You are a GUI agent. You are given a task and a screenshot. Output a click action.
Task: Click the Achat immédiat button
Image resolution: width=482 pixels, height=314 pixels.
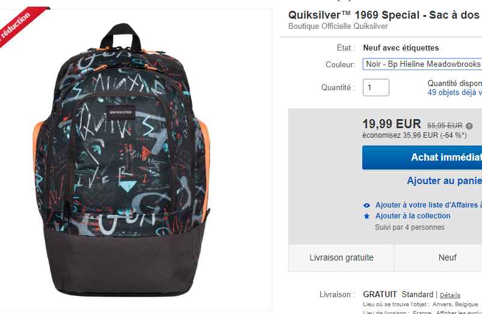[x=422, y=158]
